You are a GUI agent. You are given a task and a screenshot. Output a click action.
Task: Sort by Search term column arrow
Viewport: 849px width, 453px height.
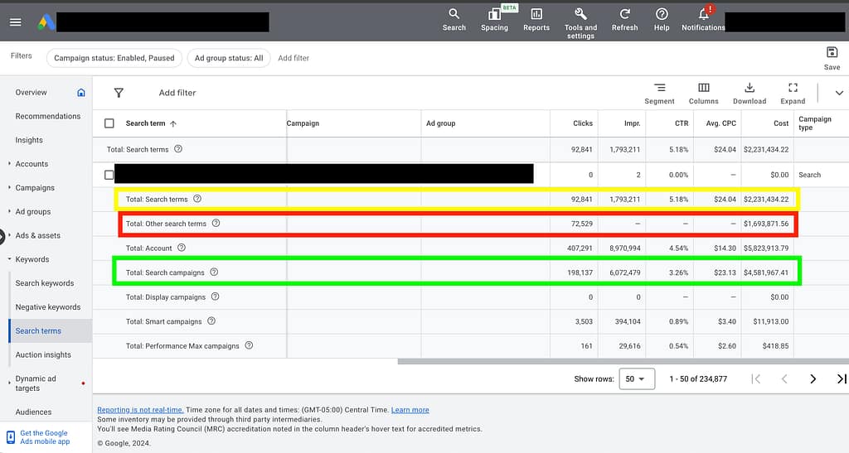(173, 123)
